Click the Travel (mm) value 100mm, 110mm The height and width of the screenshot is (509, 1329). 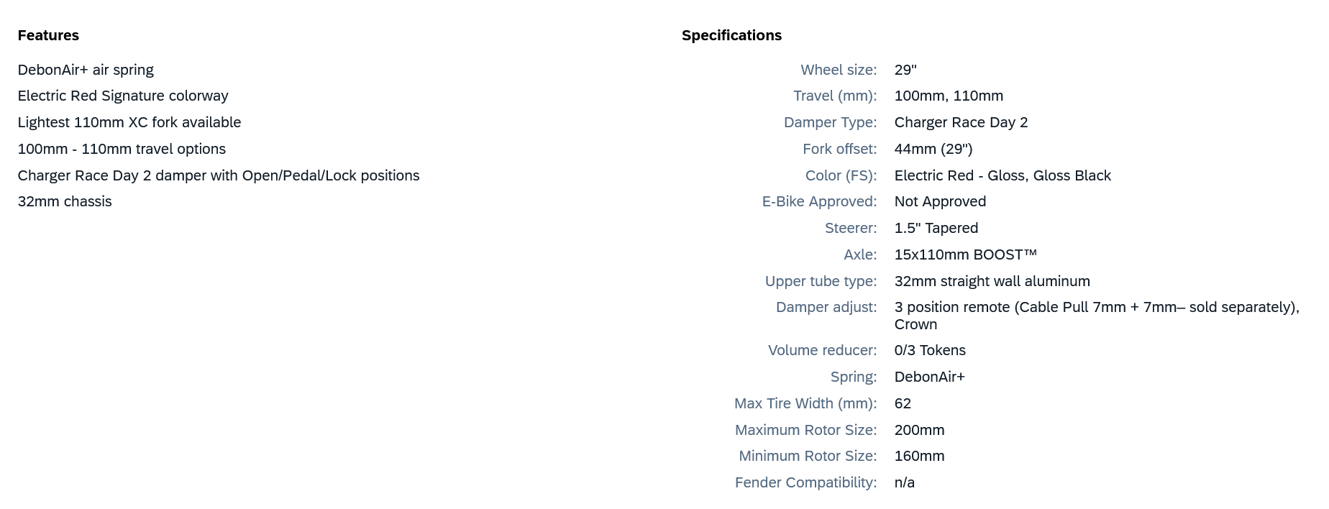point(949,96)
